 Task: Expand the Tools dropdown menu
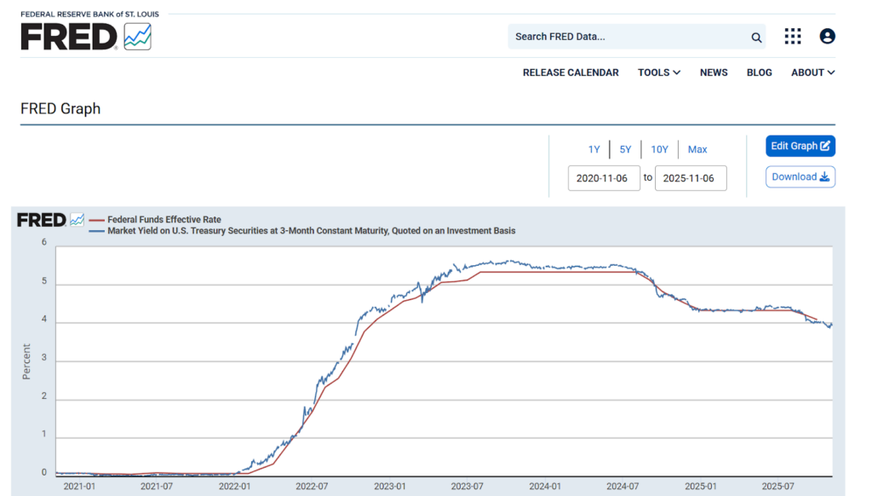(x=659, y=72)
